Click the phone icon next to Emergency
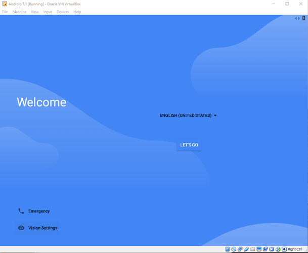This screenshot has height=253, width=308. pyautogui.click(x=21, y=211)
